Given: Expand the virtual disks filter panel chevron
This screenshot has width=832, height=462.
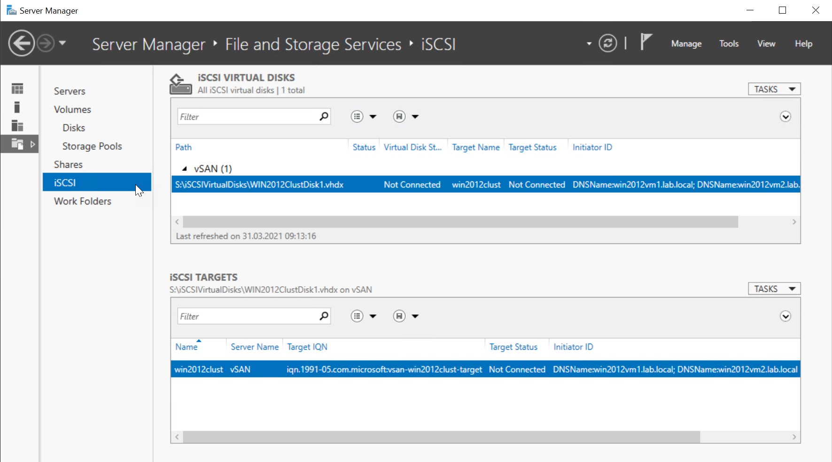Looking at the screenshot, I should click(x=785, y=117).
